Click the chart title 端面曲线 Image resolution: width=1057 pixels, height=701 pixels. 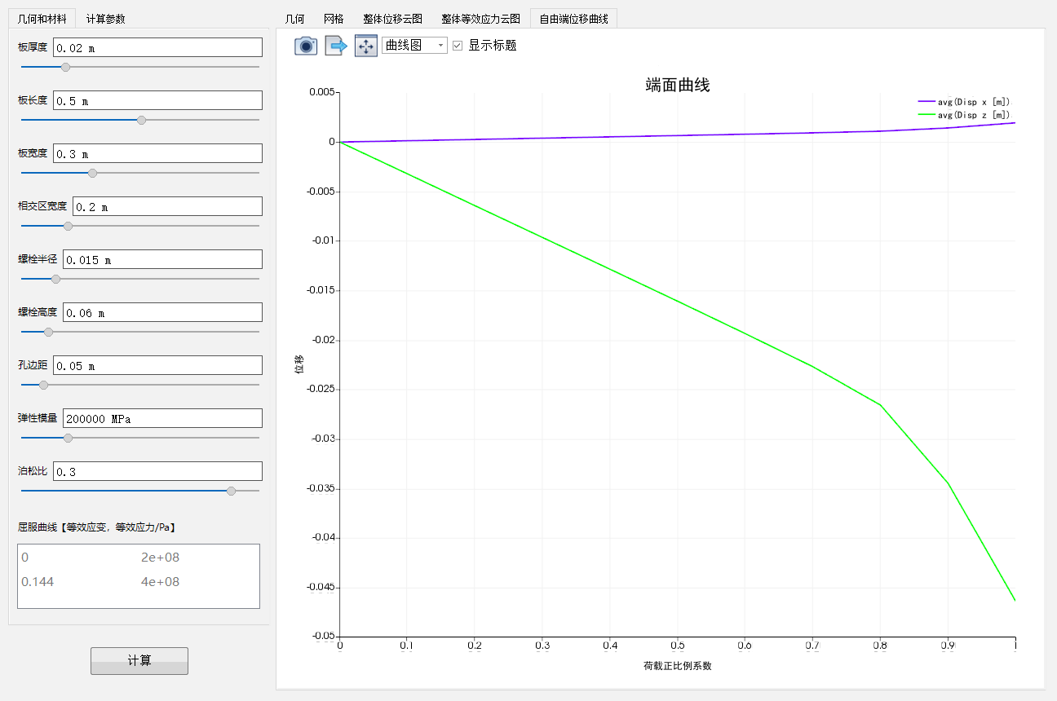click(678, 85)
